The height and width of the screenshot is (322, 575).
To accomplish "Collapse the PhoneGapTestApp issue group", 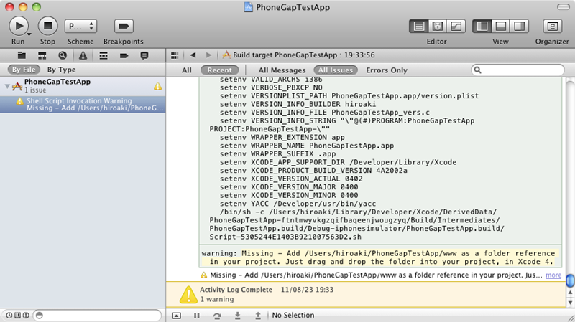I will 7,86.
